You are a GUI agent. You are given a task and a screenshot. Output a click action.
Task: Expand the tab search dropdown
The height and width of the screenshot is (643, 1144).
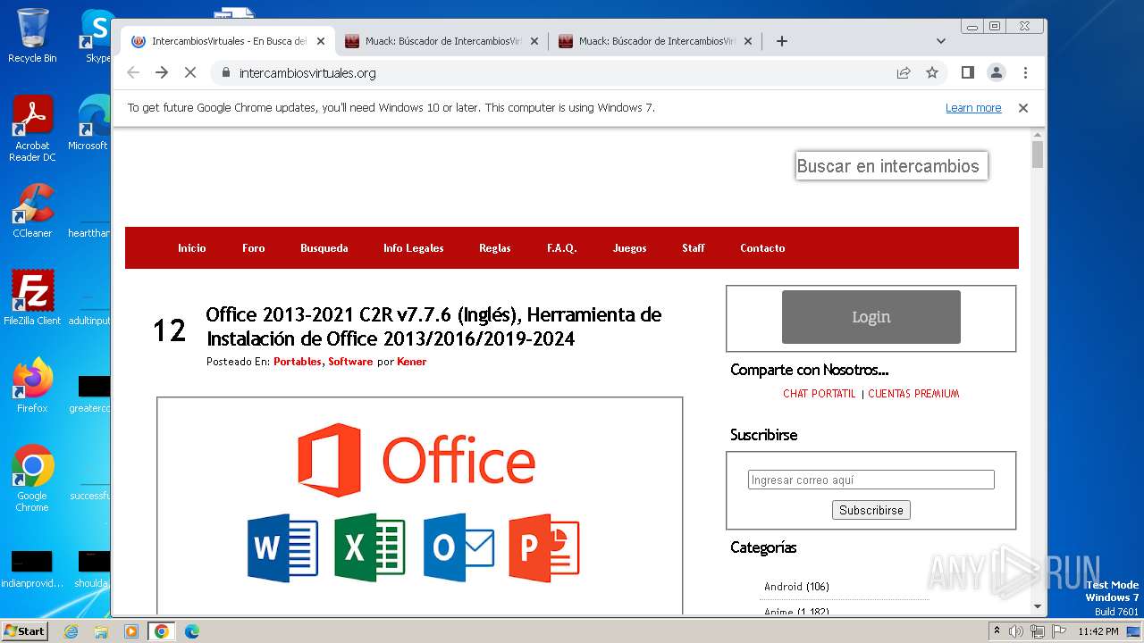941,41
